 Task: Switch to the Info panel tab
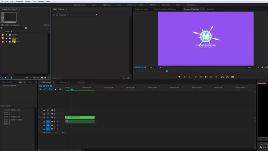click(21, 82)
